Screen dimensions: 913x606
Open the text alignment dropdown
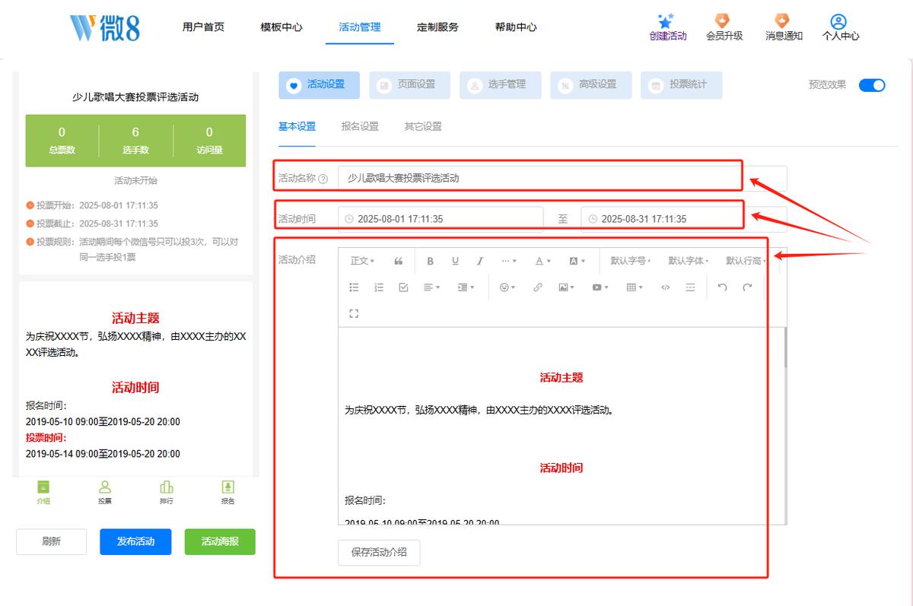pyautogui.click(x=431, y=287)
